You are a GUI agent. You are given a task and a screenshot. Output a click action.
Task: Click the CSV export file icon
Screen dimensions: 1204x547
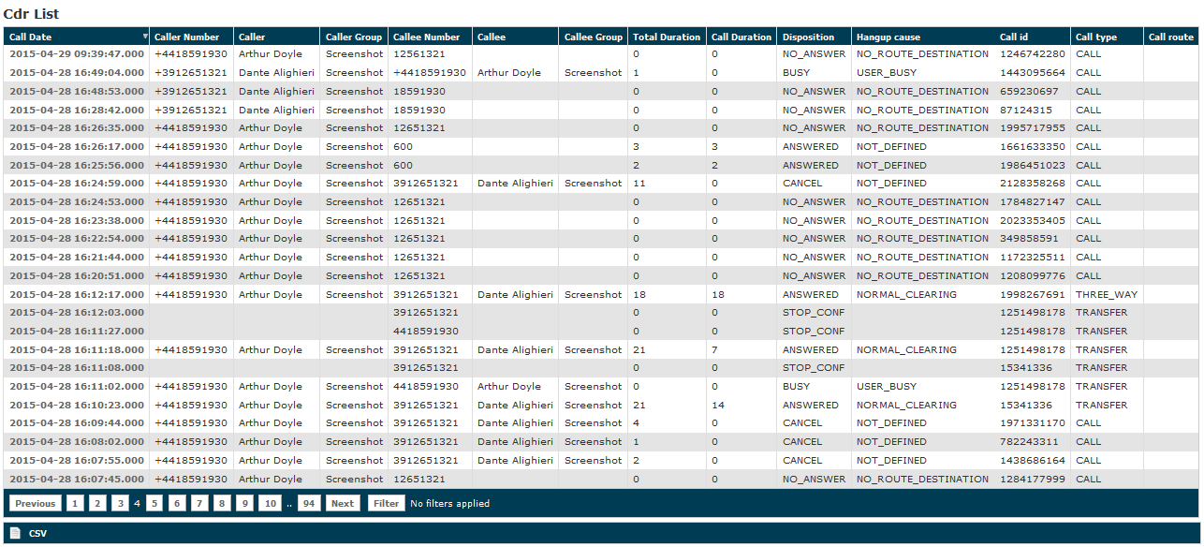coord(15,533)
